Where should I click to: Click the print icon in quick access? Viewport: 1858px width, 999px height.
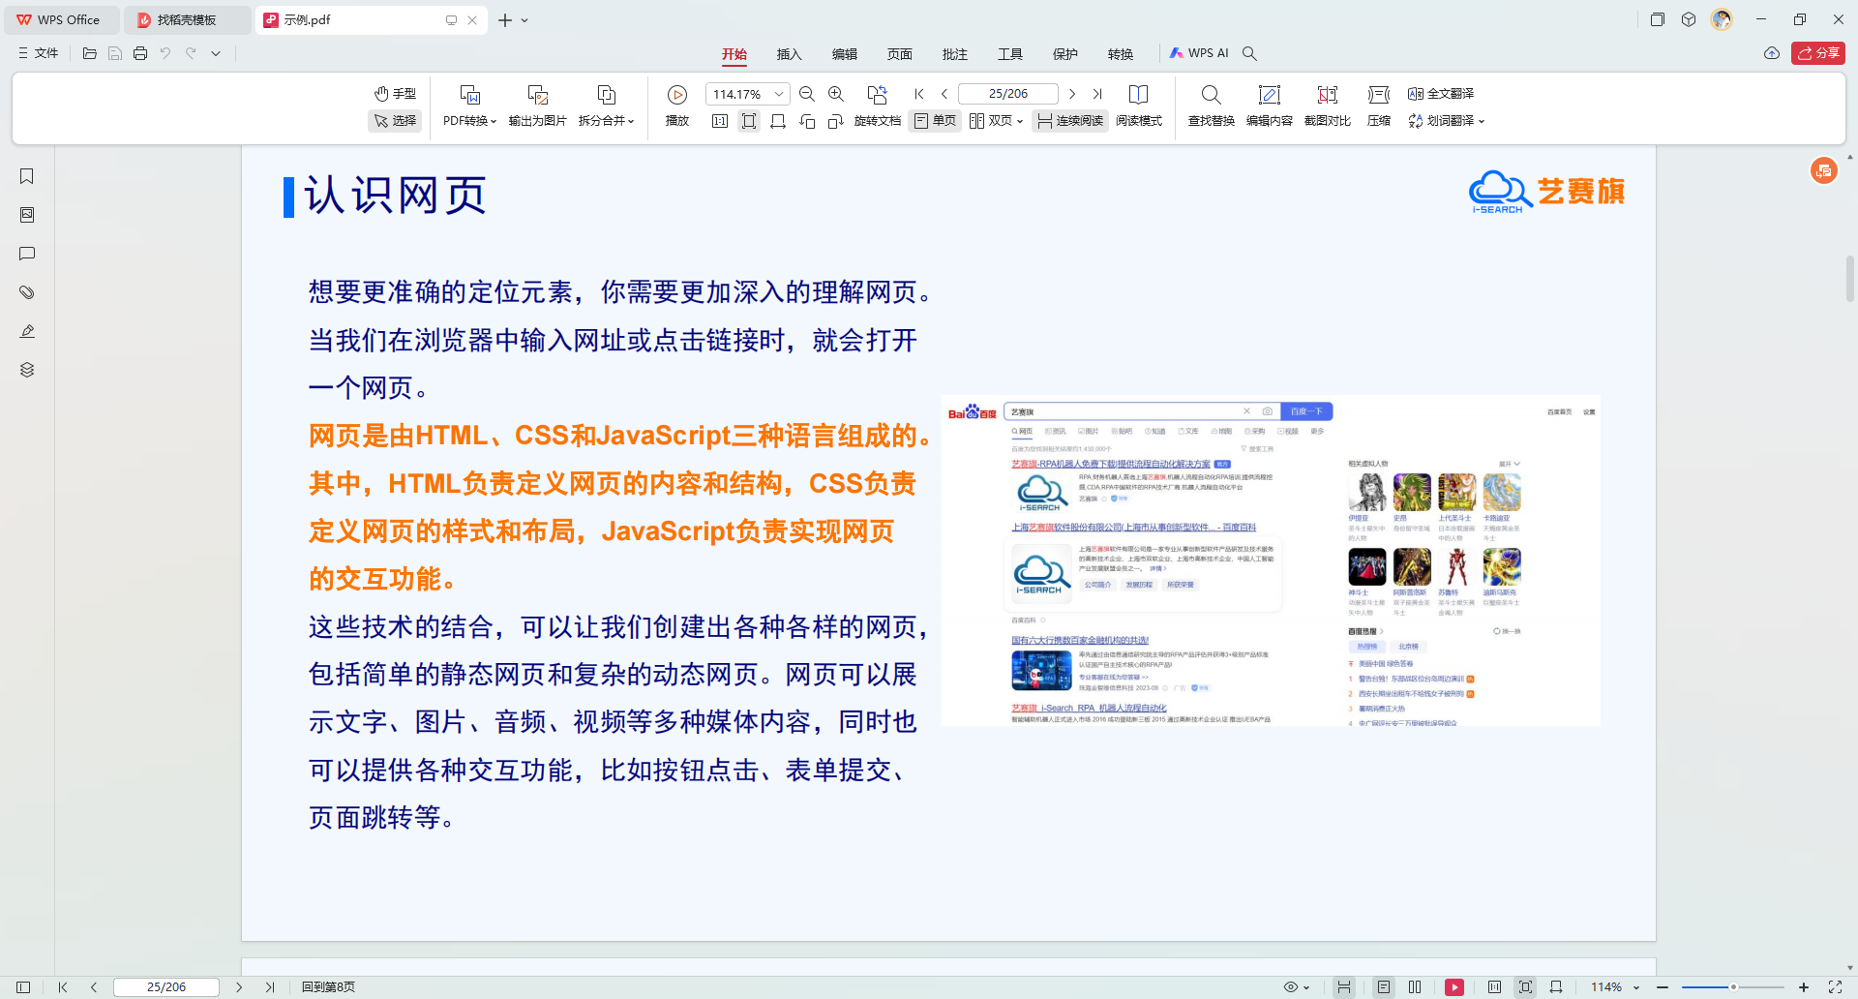140,53
